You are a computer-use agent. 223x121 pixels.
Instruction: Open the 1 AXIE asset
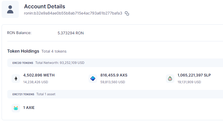29,108
